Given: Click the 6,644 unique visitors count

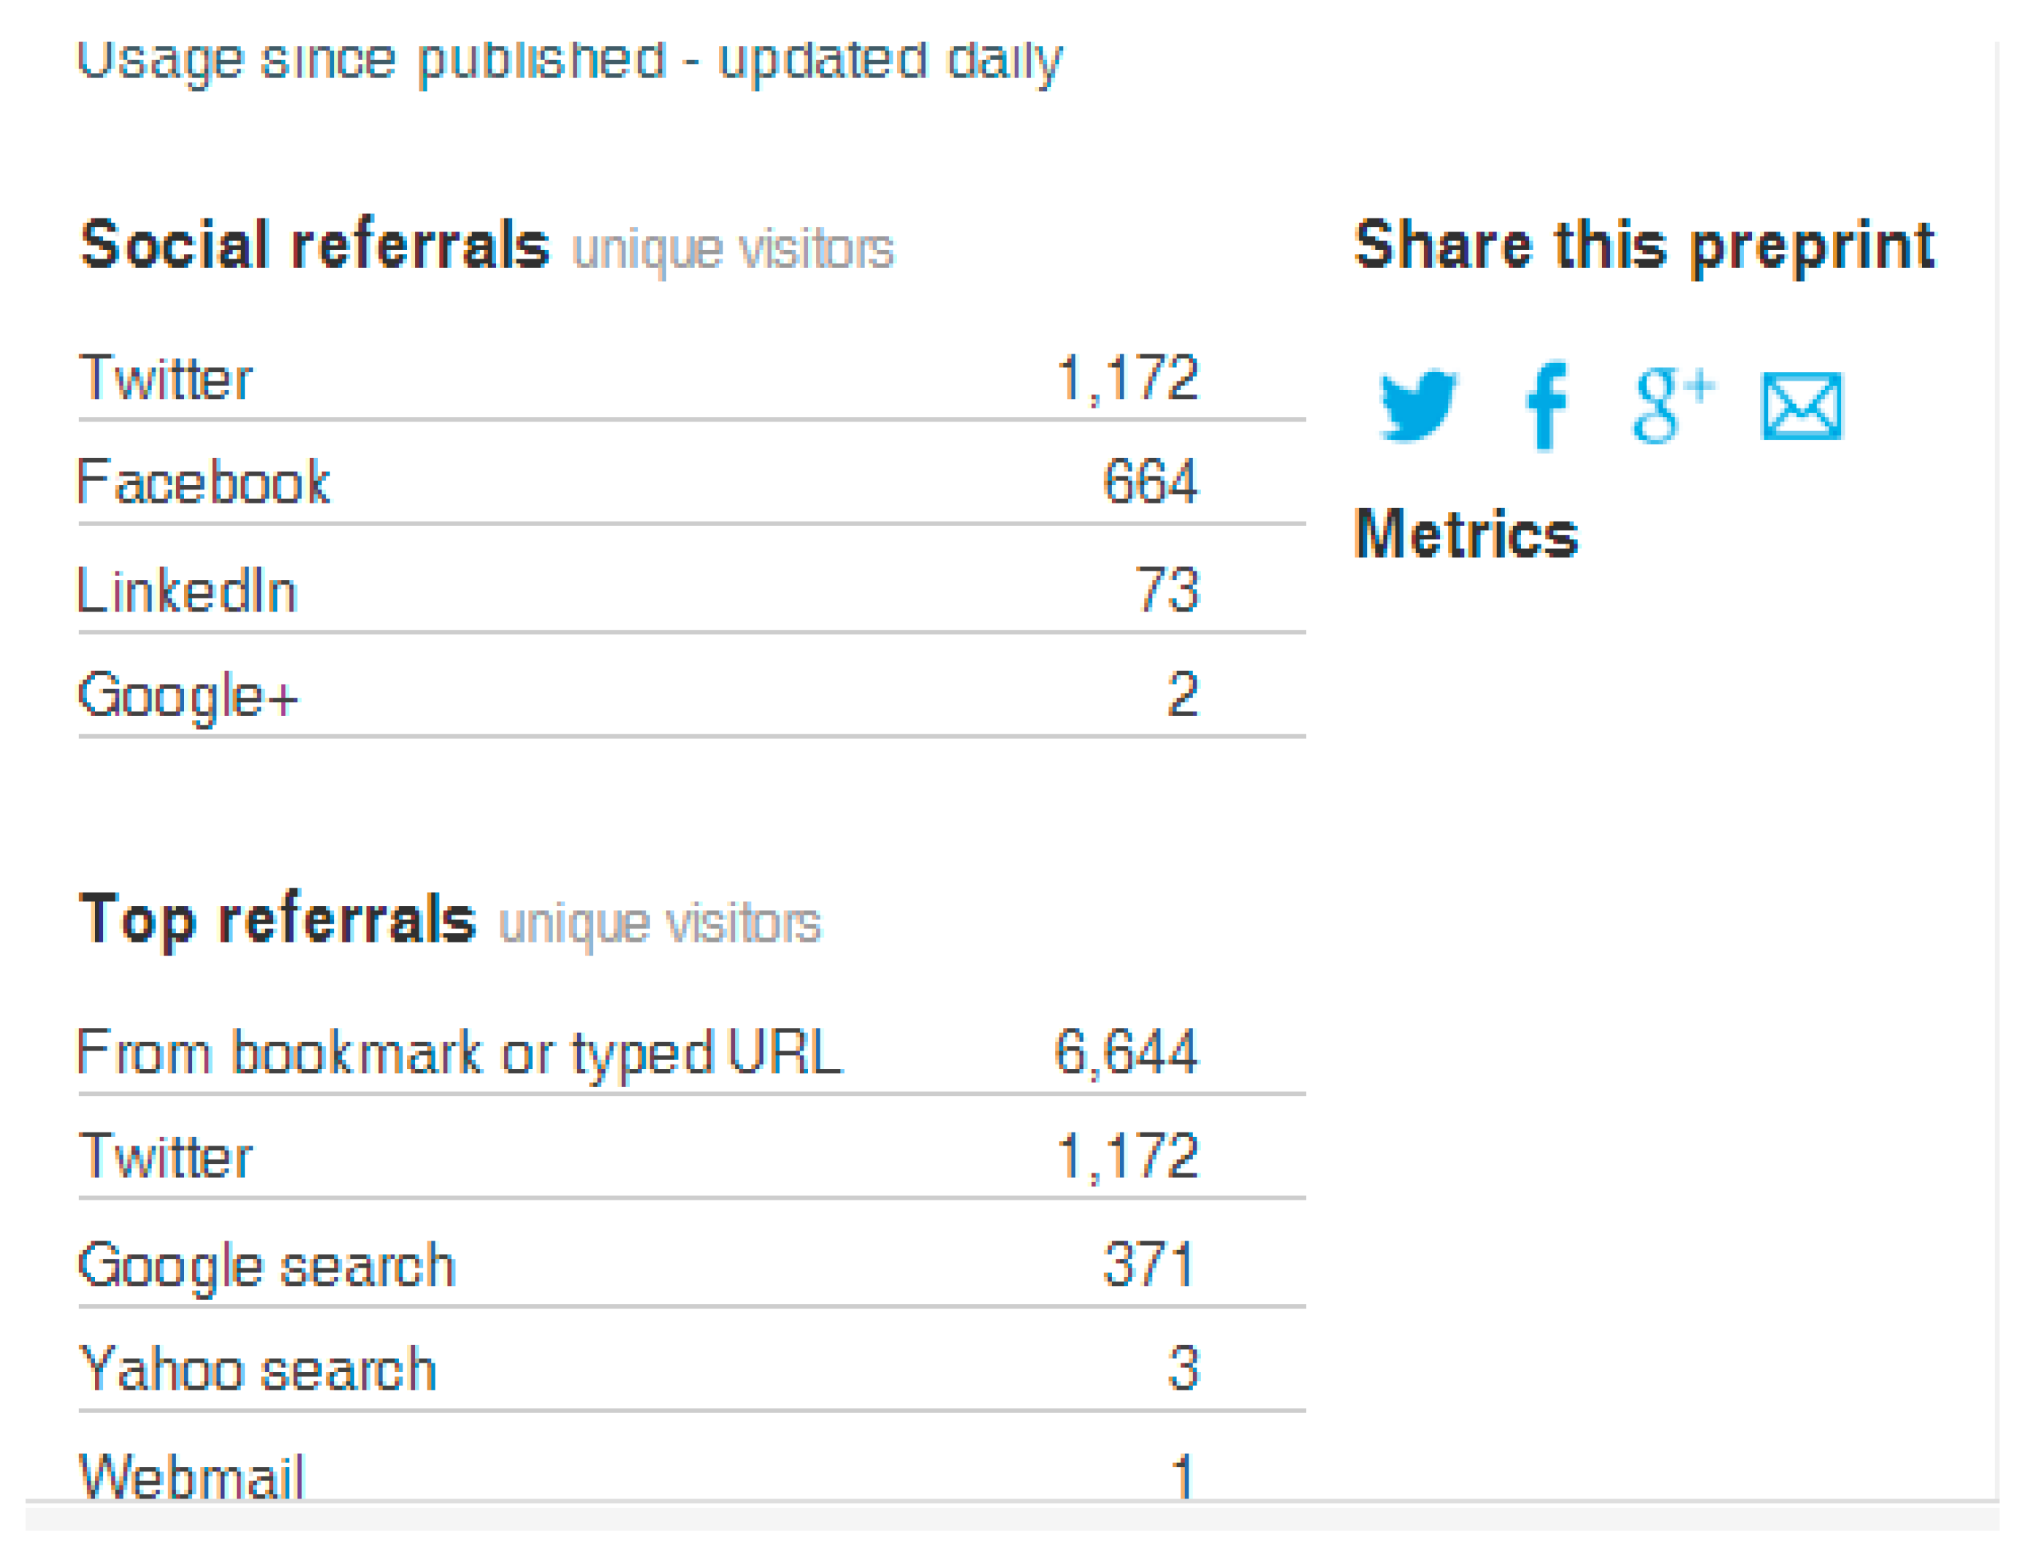Looking at the screenshot, I should click(x=1126, y=1052).
